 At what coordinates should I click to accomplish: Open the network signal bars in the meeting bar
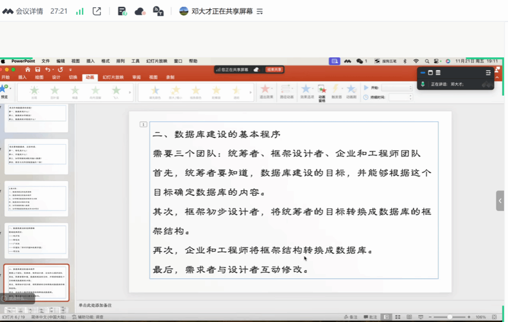click(x=80, y=11)
